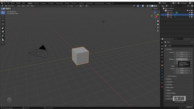Expand the Relations panel
The width and height of the screenshot is (194, 109).
pyautogui.click(x=169, y=79)
